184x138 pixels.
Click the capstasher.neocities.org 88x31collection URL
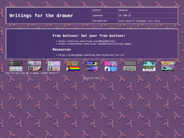pos(95,44)
